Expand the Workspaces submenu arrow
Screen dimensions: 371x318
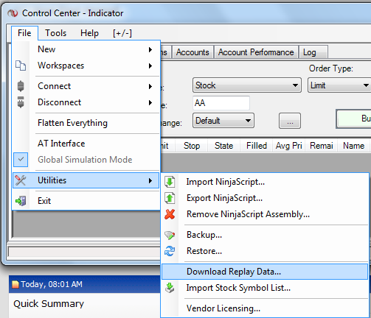(150, 66)
